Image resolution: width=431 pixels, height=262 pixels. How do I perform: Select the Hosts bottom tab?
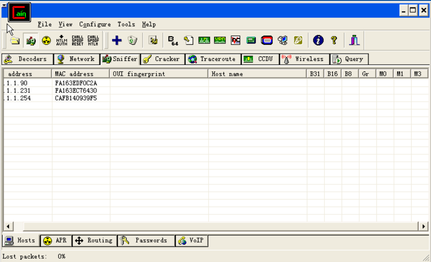[21, 240]
